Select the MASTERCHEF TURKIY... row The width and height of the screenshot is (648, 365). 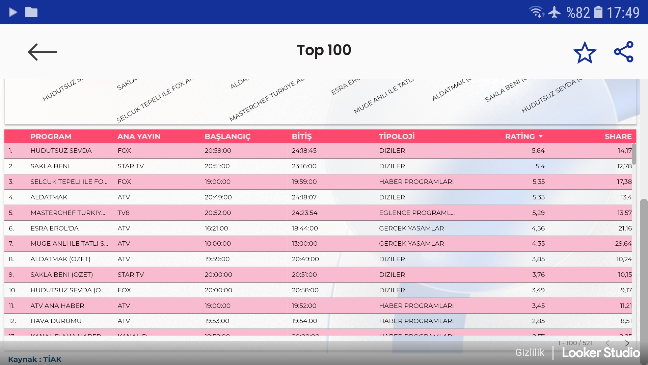(x=67, y=213)
